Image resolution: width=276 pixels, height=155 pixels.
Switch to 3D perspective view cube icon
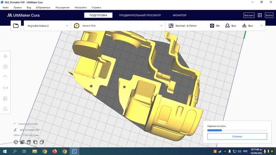pos(16,142)
